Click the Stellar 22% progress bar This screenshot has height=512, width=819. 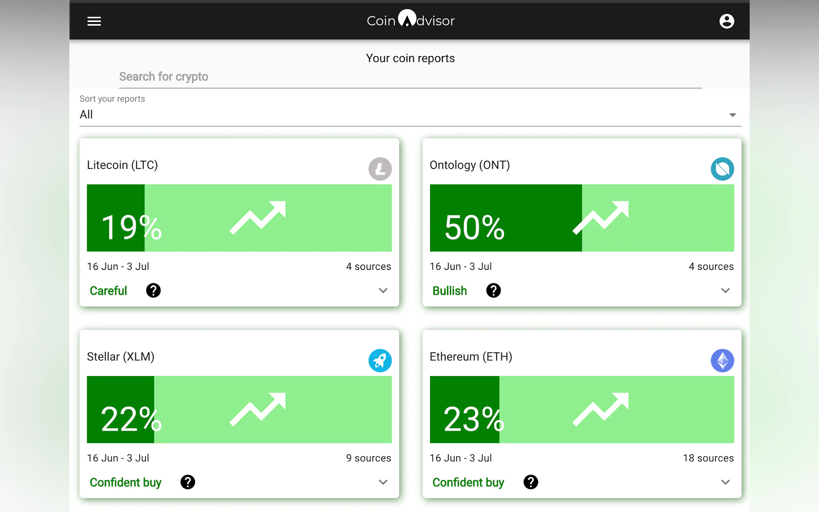(x=239, y=409)
